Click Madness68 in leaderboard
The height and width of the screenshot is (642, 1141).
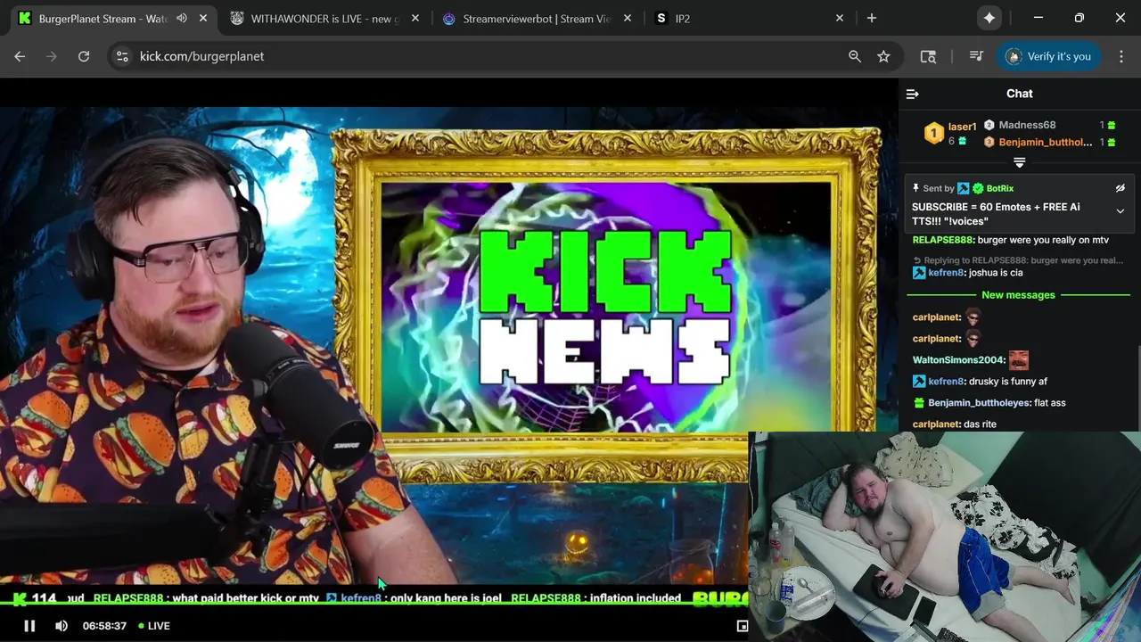[1027, 125]
